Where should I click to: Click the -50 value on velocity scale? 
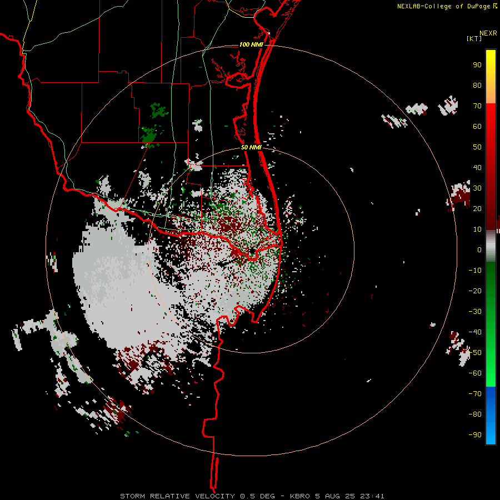(x=475, y=353)
